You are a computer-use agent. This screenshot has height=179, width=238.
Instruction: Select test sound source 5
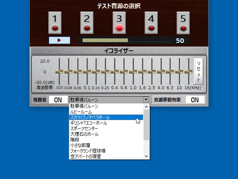pyautogui.click(x=183, y=22)
